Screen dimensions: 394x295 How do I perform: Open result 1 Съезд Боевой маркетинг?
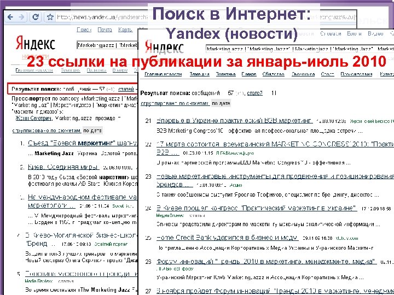83,143
